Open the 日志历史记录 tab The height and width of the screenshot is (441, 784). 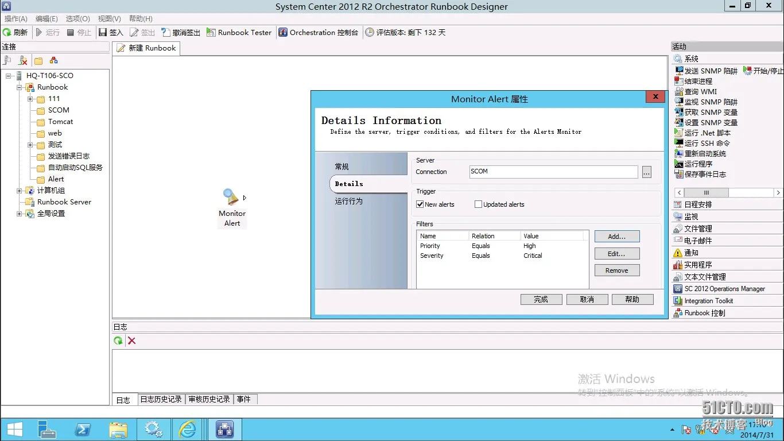[161, 399]
